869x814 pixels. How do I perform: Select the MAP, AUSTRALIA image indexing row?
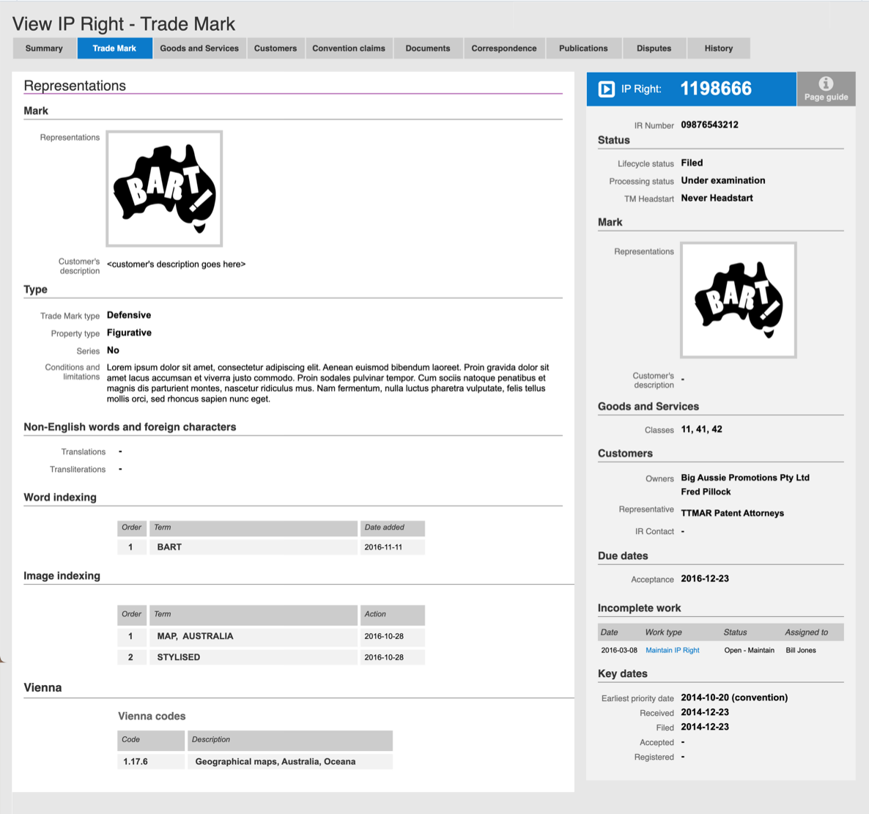pyautogui.click(x=271, y=636)
